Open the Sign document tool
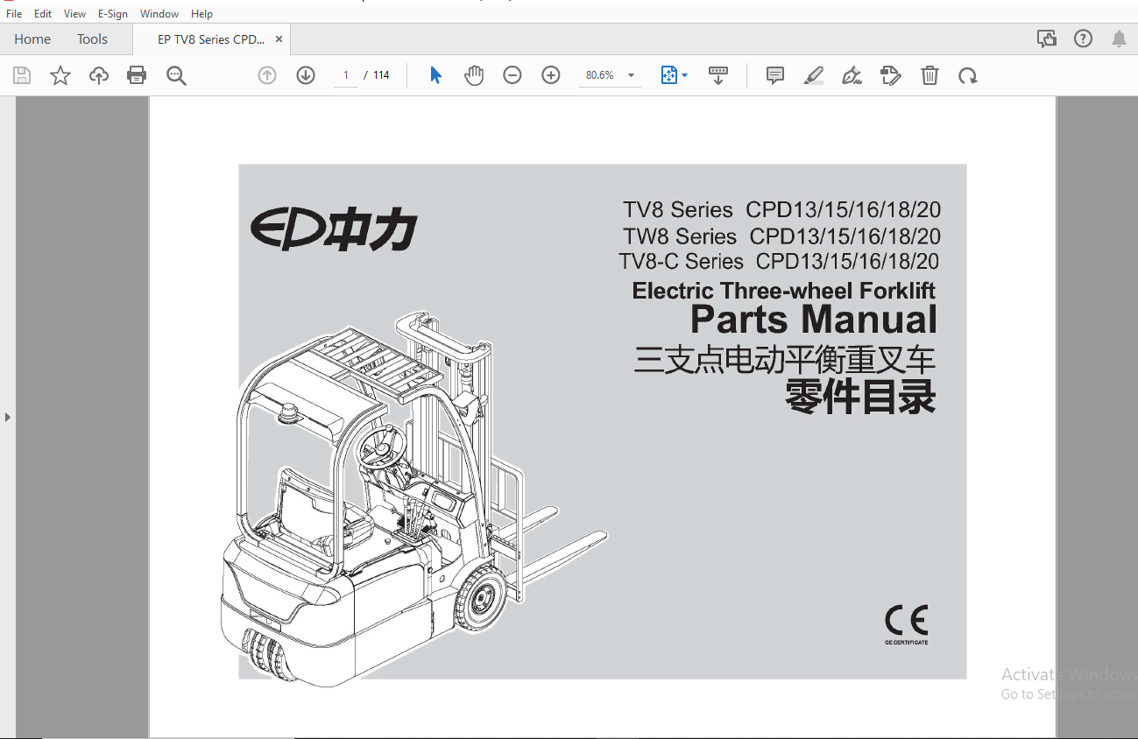Image resolution: width=1138 pixels, height=739 pixels. [852, 75]
